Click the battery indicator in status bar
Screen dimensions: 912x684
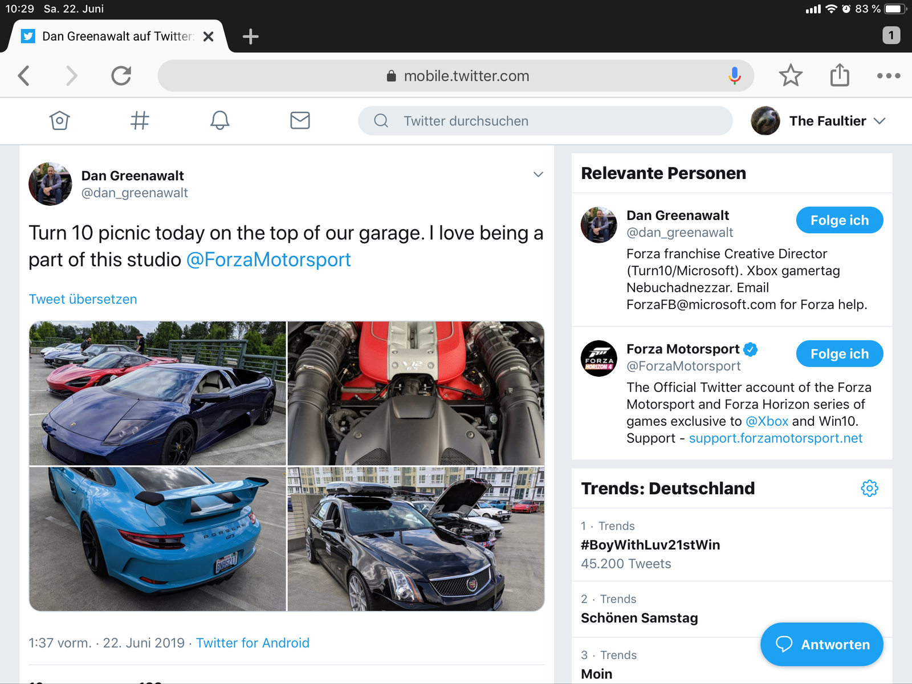click(x=895, y=9)
